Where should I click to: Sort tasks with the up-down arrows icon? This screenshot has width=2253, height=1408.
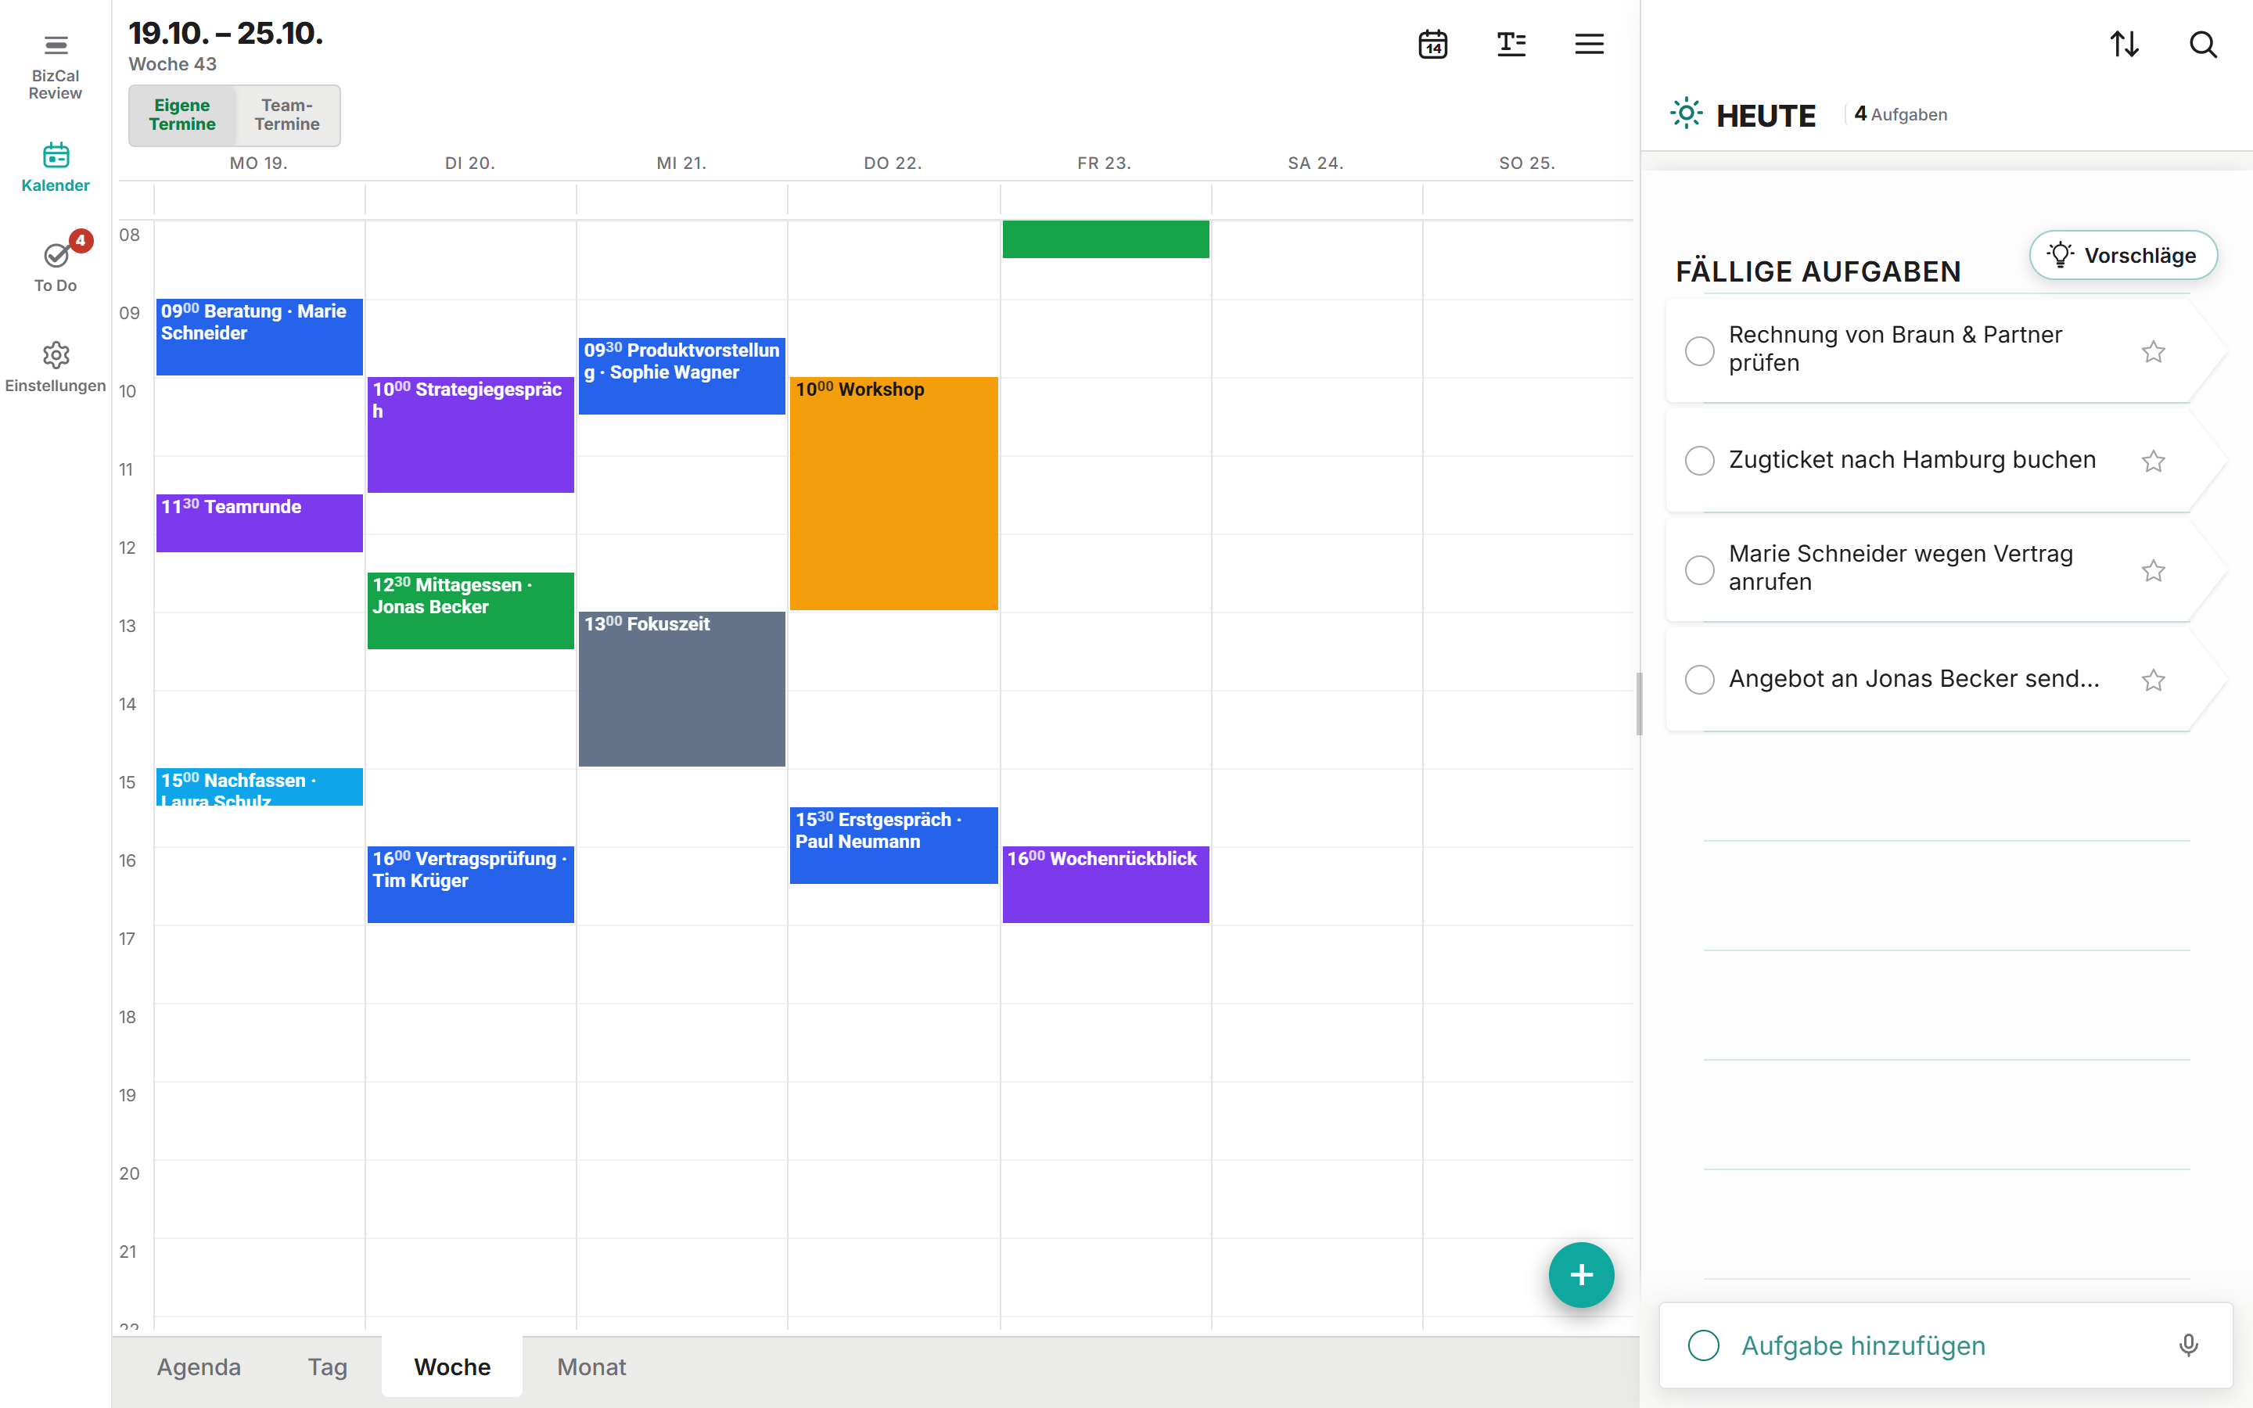tap(2125, 44)
